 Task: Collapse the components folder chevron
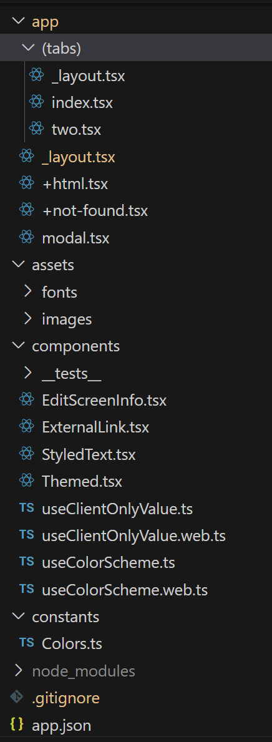pos(19,346)
